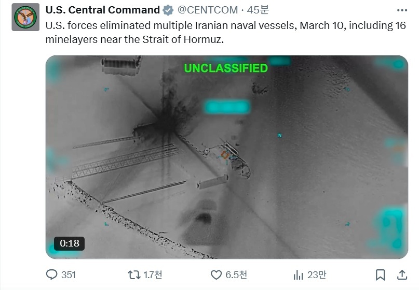Like the post with the heart icon
The width and height of the screenshot is (419, 290).
(216, 274)
